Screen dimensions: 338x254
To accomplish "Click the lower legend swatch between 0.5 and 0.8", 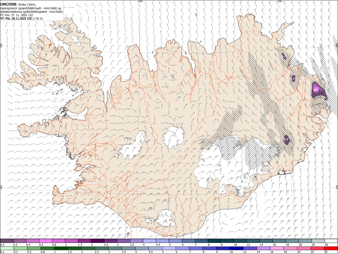I will pos(34,248).
